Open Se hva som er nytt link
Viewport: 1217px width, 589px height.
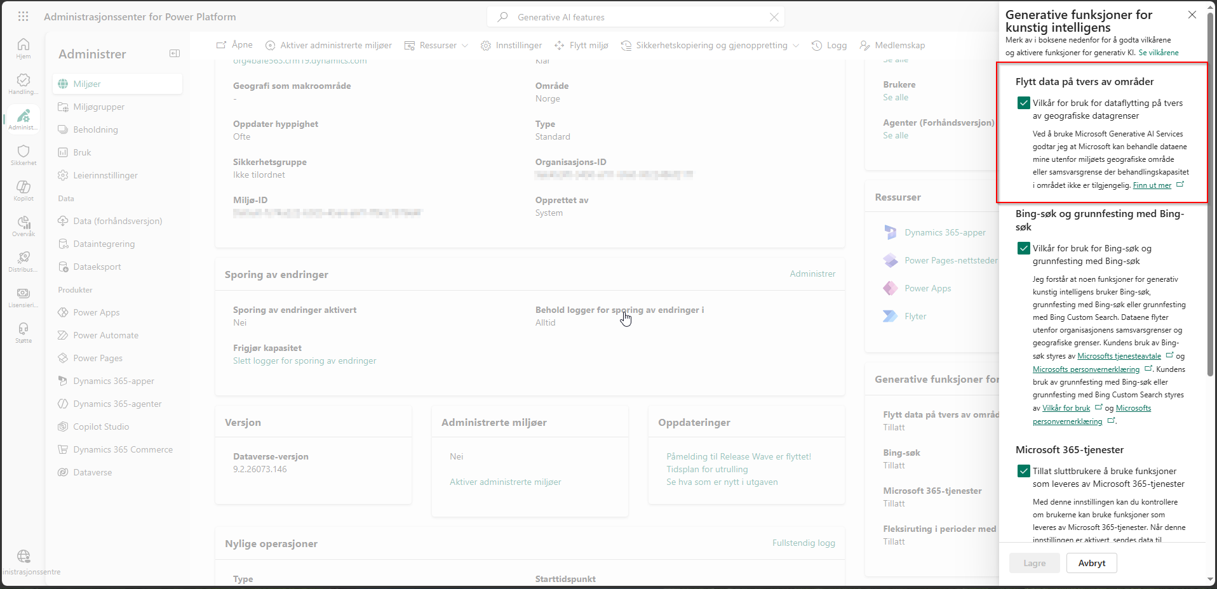pyautogui.click(x=722, y=482)
